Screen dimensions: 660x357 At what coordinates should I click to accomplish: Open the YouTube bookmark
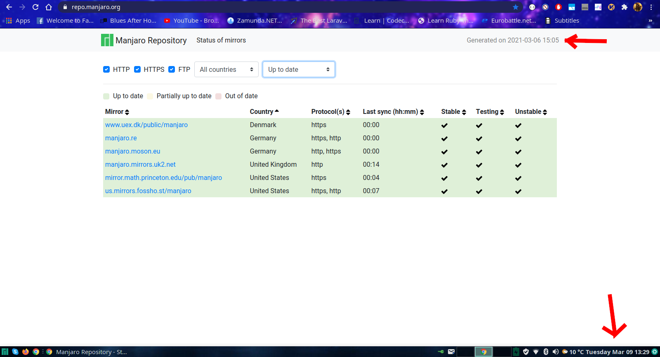(x=191, y=21)
